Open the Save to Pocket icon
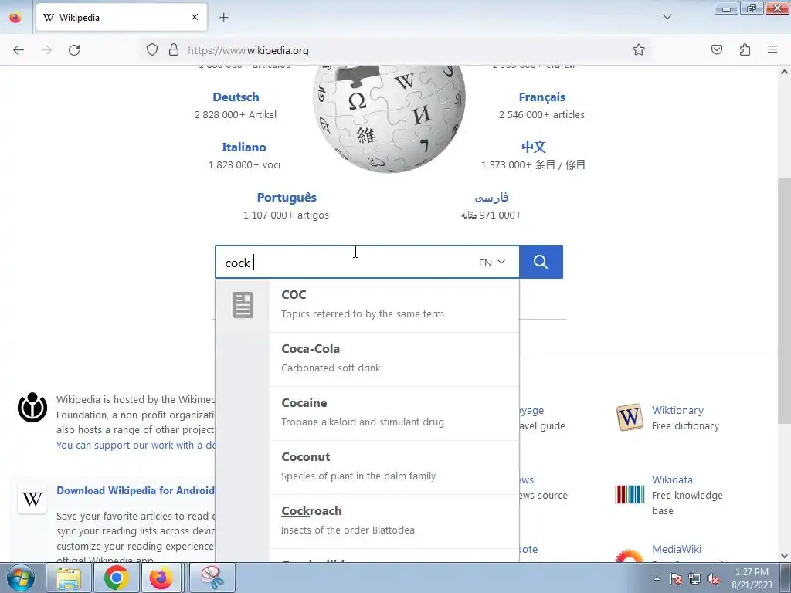This screenshot has height=593, width=791. click(717, 49)
